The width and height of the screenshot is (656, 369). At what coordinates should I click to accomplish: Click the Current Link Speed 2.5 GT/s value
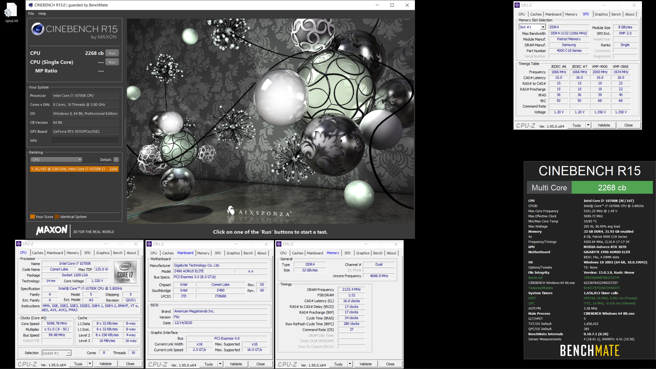[x=199, y=350]
